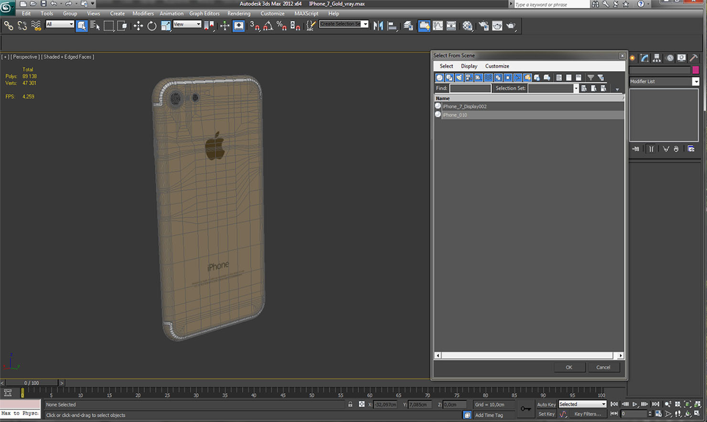Activate the Select and Move tool
The image size is (707, 422).
click(138, 26)
